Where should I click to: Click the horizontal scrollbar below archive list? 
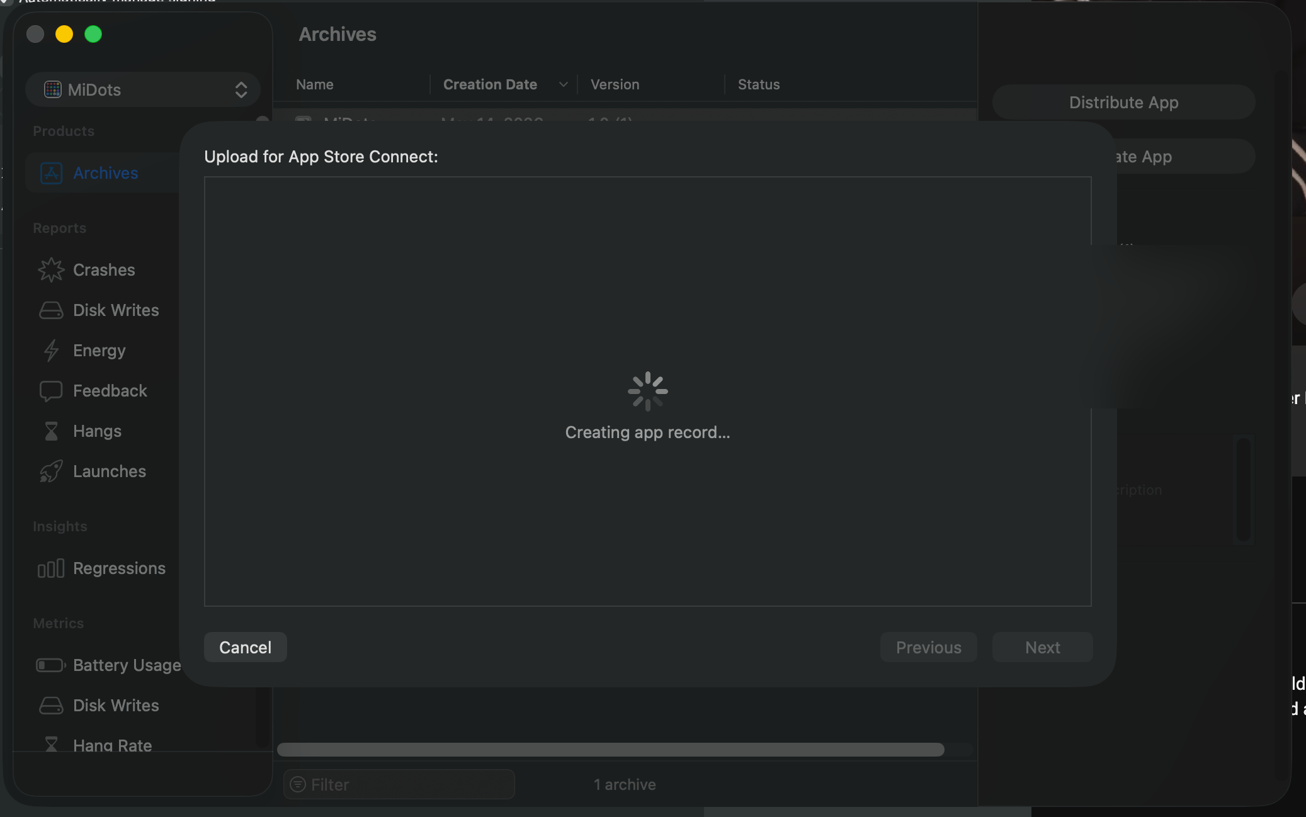pos(611,749)
